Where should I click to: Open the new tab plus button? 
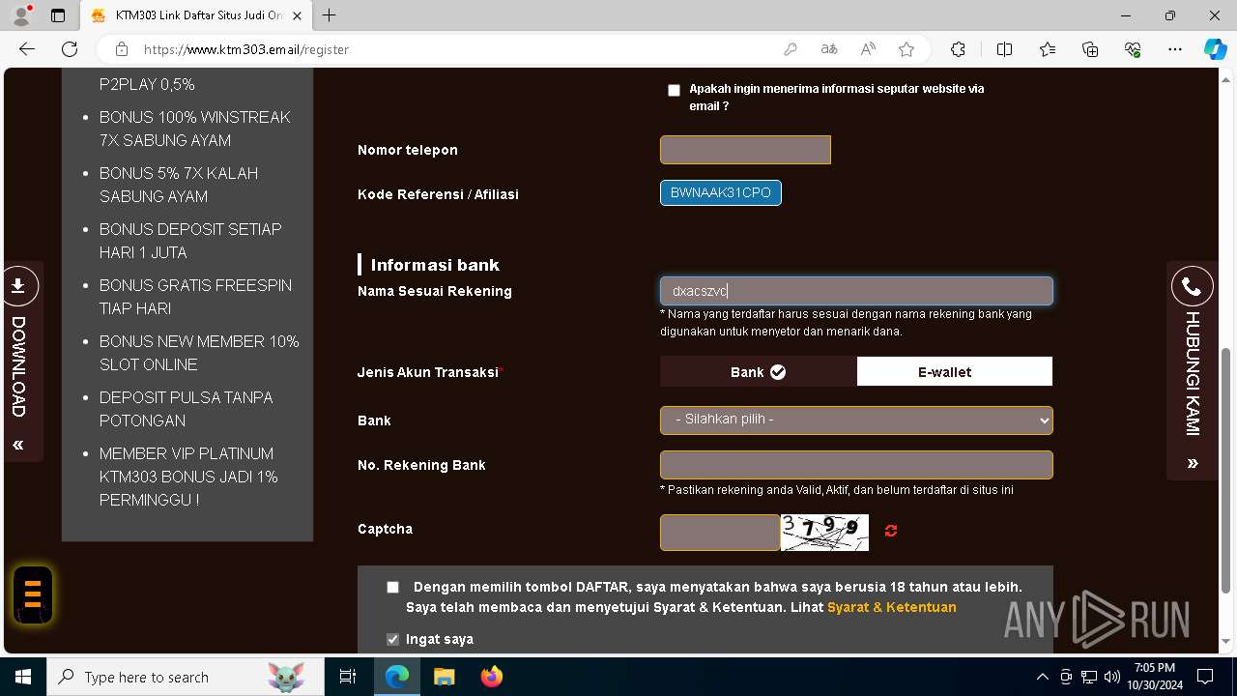tap(330, 15)
